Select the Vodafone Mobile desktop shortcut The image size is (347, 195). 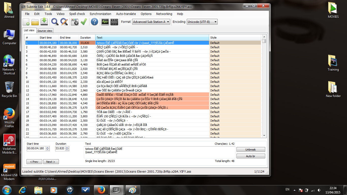click(9, 144)
